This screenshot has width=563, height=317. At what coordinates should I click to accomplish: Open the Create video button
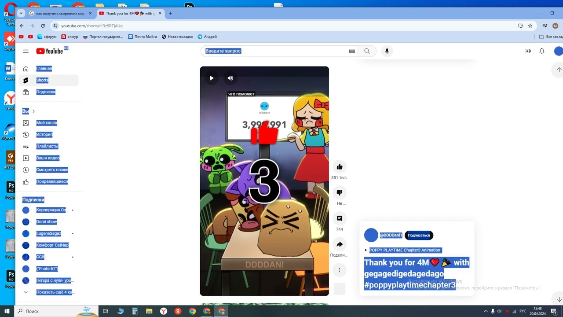coord(528,51)
